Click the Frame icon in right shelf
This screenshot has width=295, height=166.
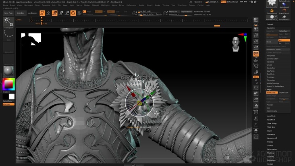256,87
